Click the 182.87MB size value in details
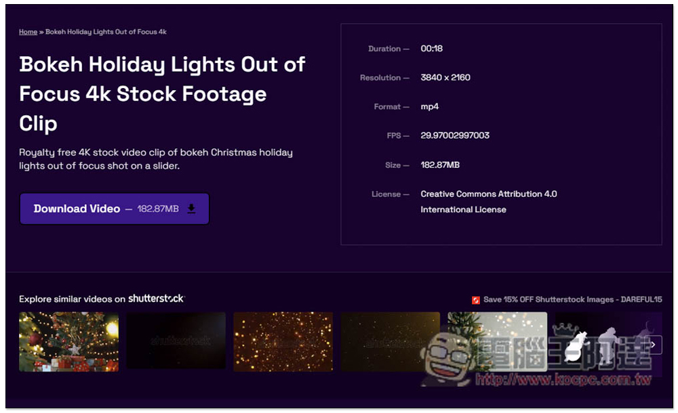This screenshot has height=413, width=678. click(x=440, y=165)
